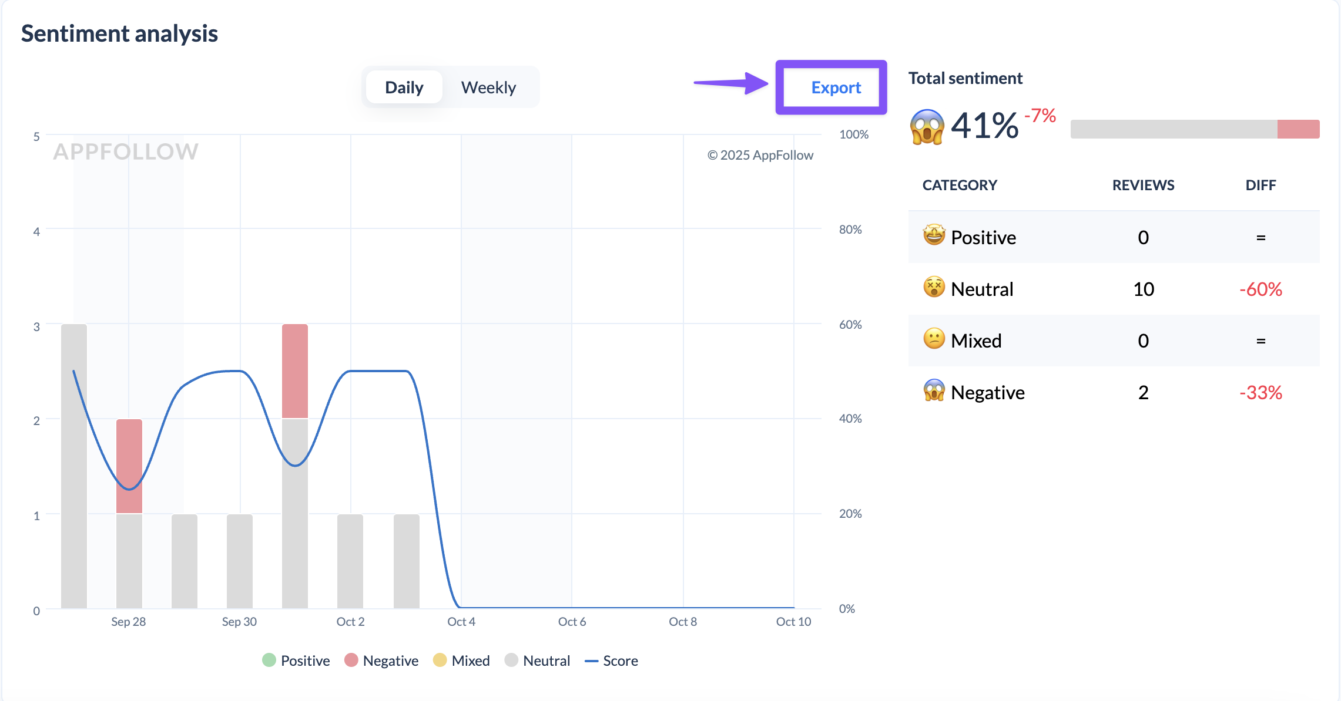Click the red negative bar segment above Sep 28
This screenshot has height=701, width=1341.
[x=129, y=466]
